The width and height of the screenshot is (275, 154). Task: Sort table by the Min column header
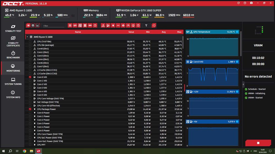[x=148, y=32]
